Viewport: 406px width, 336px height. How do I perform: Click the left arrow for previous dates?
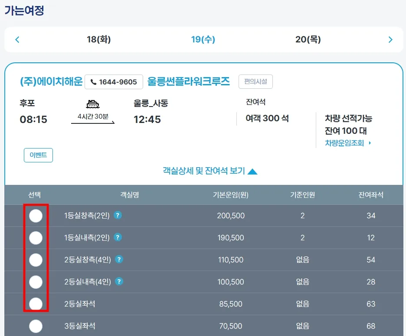(17, 39)
